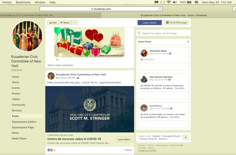
Task: Open Notes in the page sidebar
Action: tap(15, 133)
